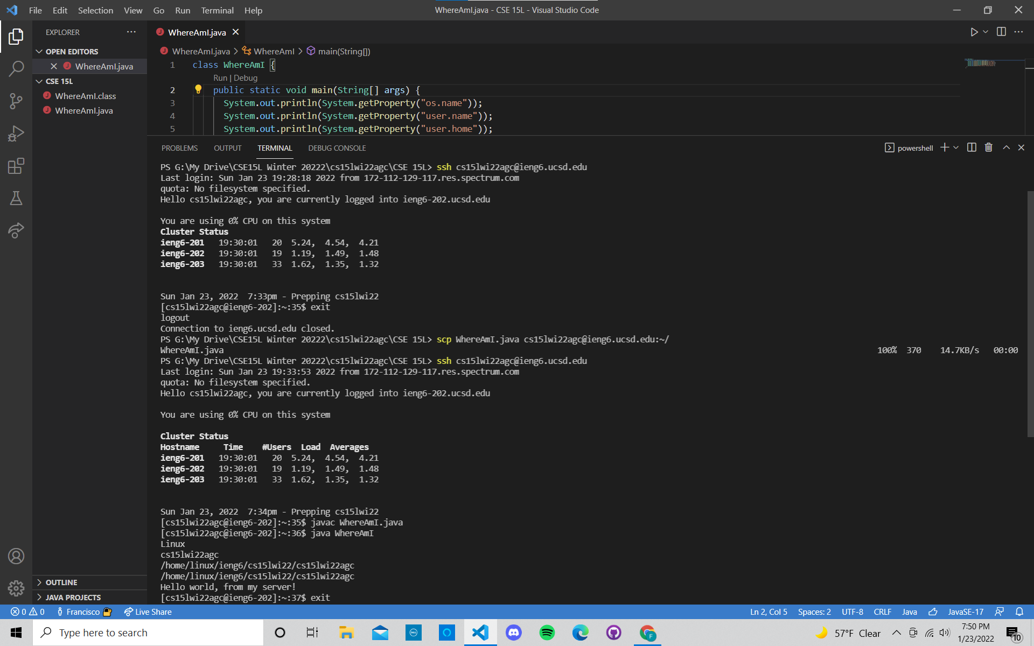Click the Windows Start button
Viewport: 1034px width, 646px height.
click(x=16, y=633)
